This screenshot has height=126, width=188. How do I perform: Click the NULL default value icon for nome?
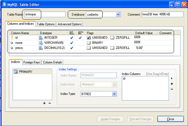pos(137,42)
